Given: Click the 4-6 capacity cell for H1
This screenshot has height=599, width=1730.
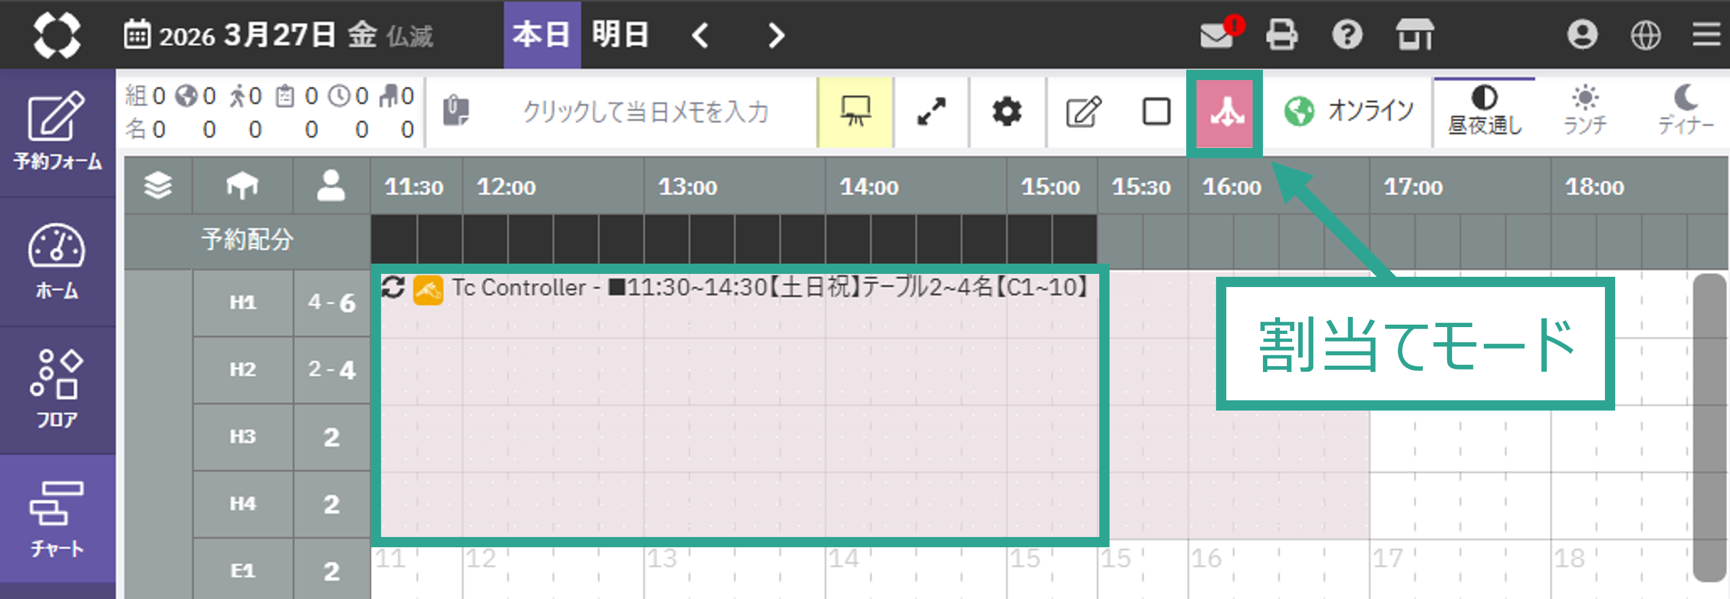Looking at the screenshot, I should click(332, 303).
